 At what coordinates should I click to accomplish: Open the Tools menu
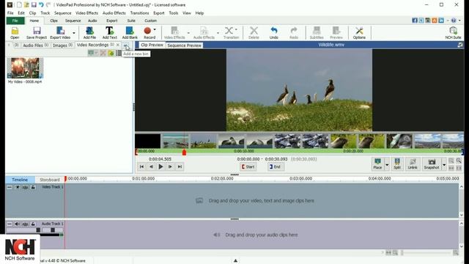click(x=174, y=13)
